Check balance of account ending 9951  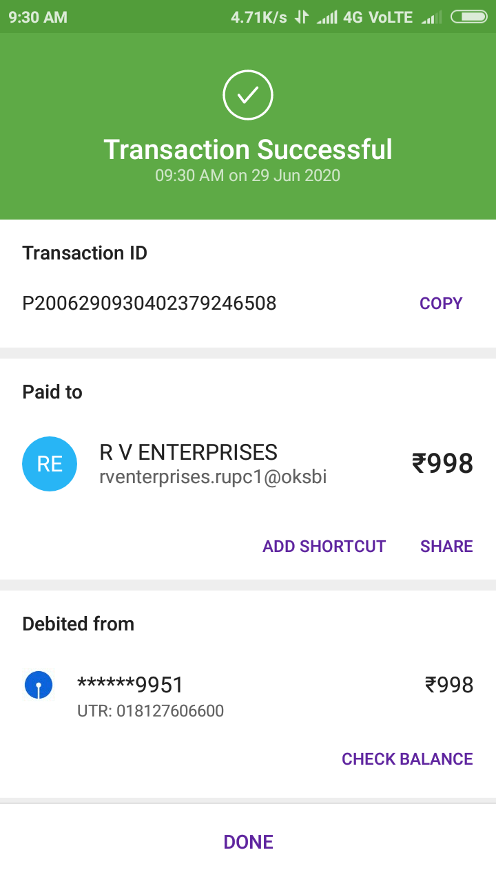click(x=407, y=759)
